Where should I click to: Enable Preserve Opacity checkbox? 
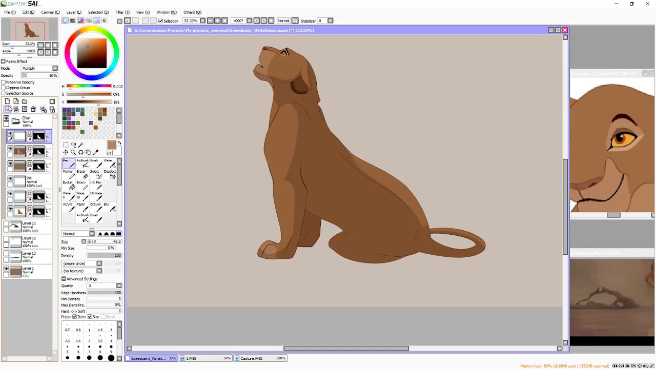3,82
